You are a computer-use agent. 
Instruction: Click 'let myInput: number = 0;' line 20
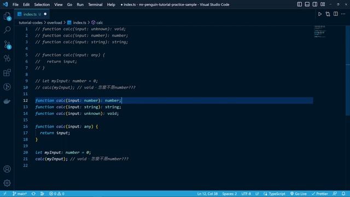[63, 152]
